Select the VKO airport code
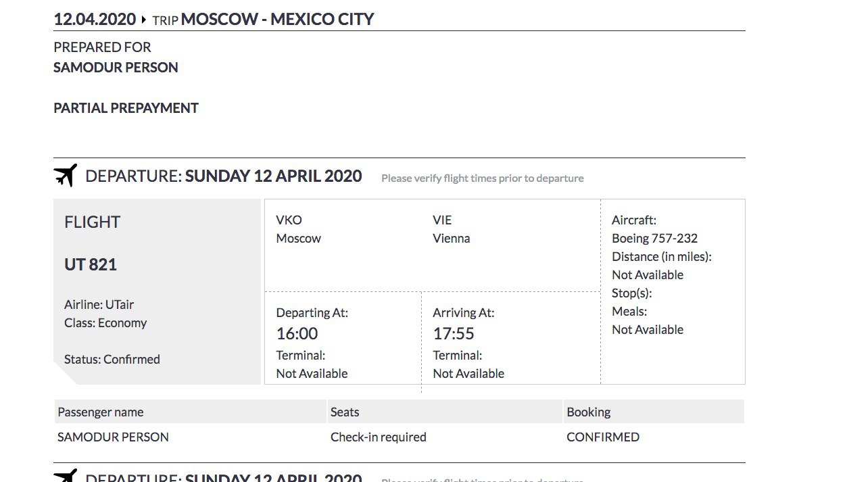845x482 pixels. point(289,220)
